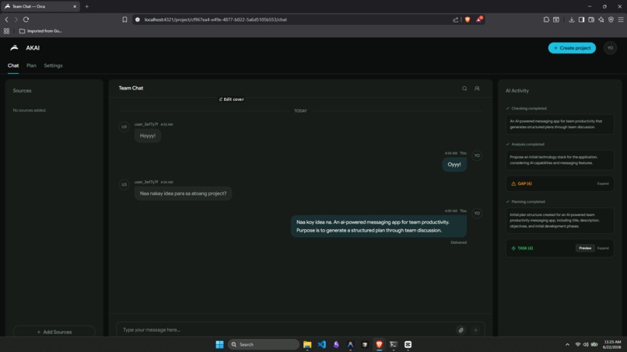The image size is (627, 352).
Task: Click the Naa nakay idea para sa atoang project message
Action: (183, 193)
